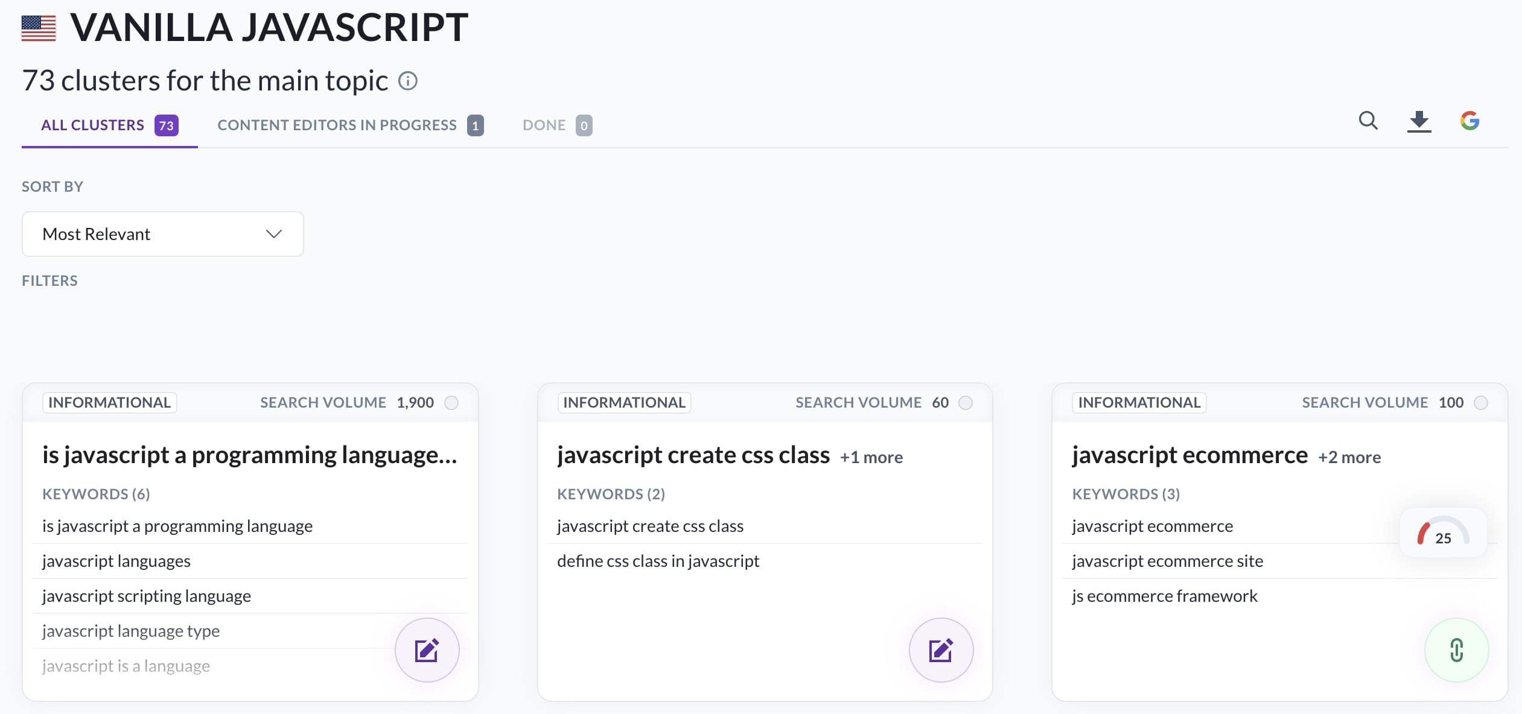1522x714 pixels.
Task: Open content editor for css class cluster
Action: coord(941,650)
